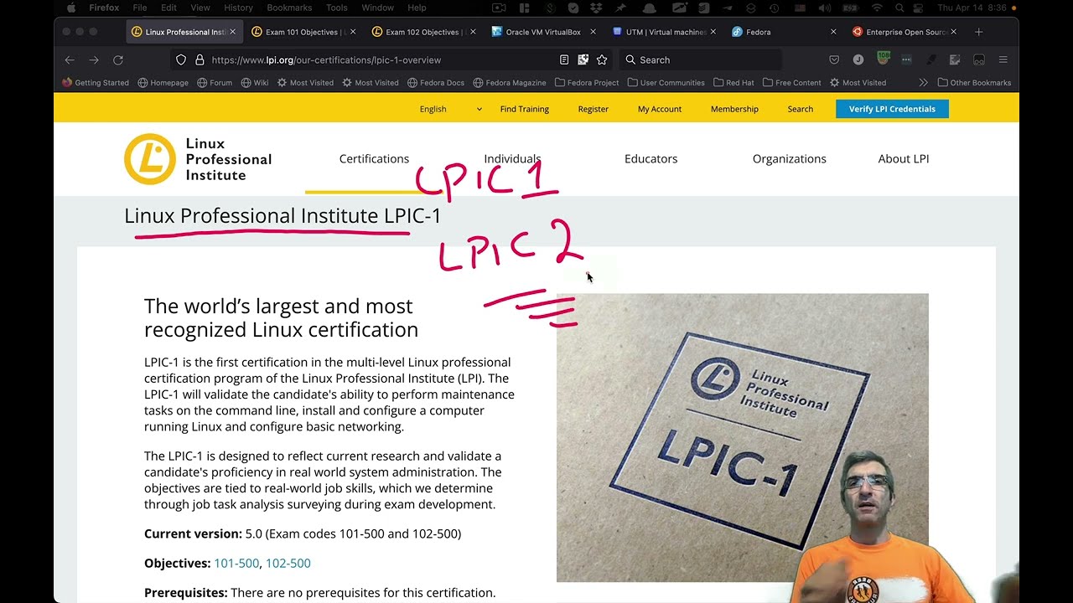Click the Register link
The image size is (1073, 603).
click(594, 109)
